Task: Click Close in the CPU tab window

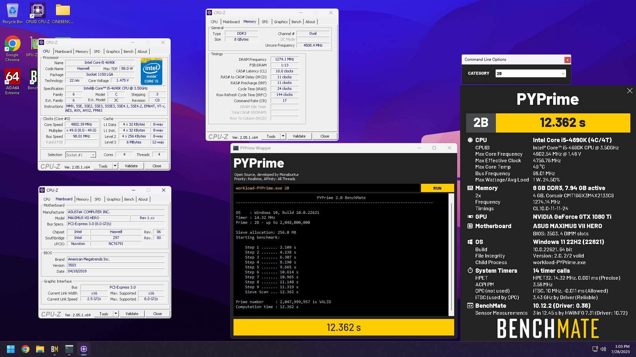Action: click(x=157, y=166)
